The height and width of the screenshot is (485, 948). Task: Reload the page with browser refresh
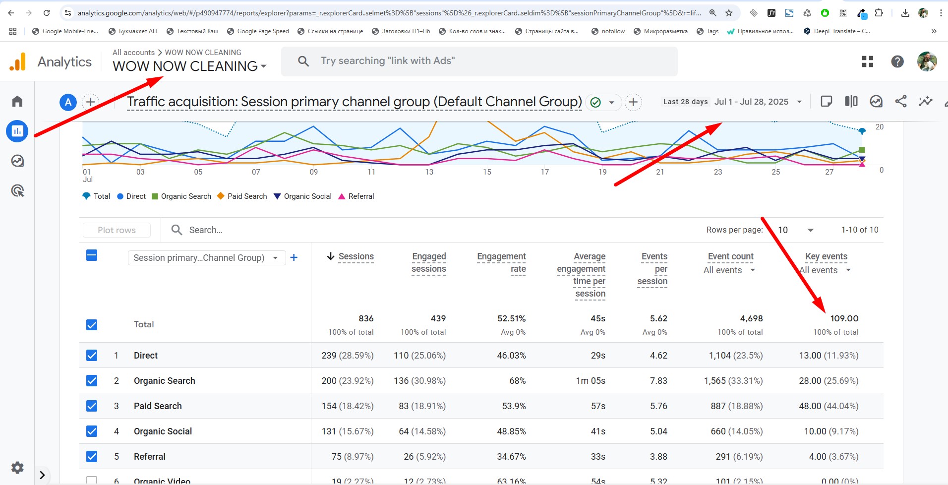click(47, 13)
